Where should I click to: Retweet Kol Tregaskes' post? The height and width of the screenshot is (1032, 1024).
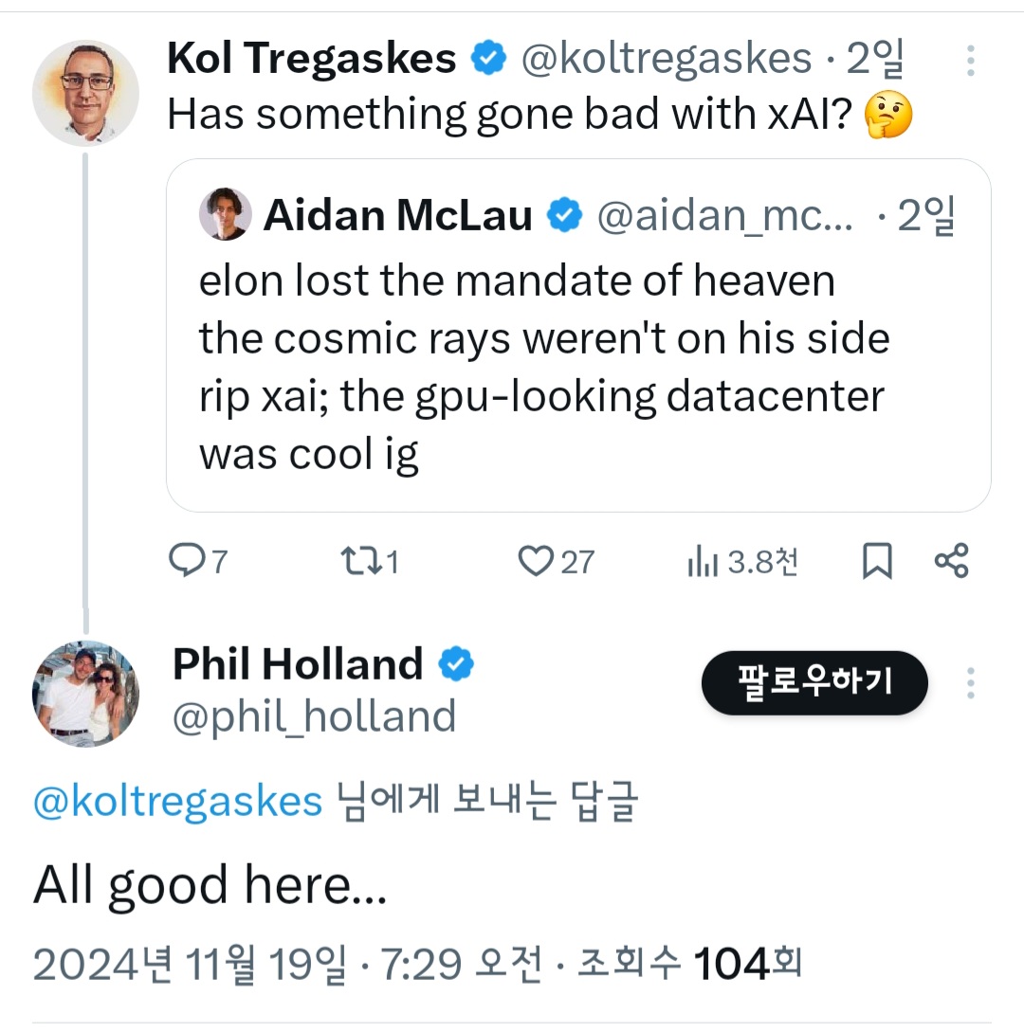coord(359,561)
